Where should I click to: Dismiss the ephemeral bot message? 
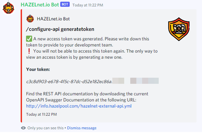[x=82, y=128]
